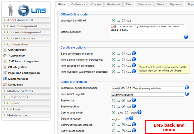The image size is (194, 134).
Task: Switch to the Global tab
Action: click(62, 4)
